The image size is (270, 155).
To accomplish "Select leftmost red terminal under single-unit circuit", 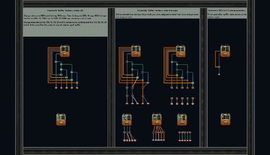I will point(56,88).
